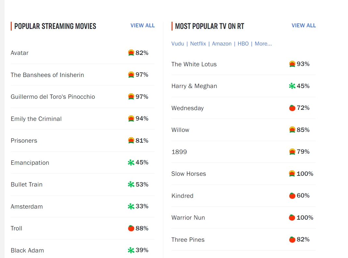Click the tomato icon next to Wednesday

pyautogui.click(x=292, y=108)
